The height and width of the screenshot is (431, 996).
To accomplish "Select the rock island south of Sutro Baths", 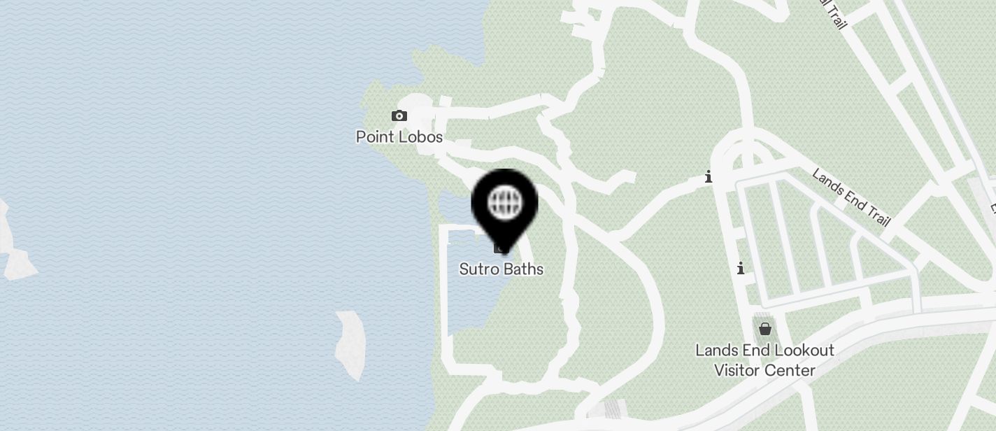I will (x=350, y=346).
